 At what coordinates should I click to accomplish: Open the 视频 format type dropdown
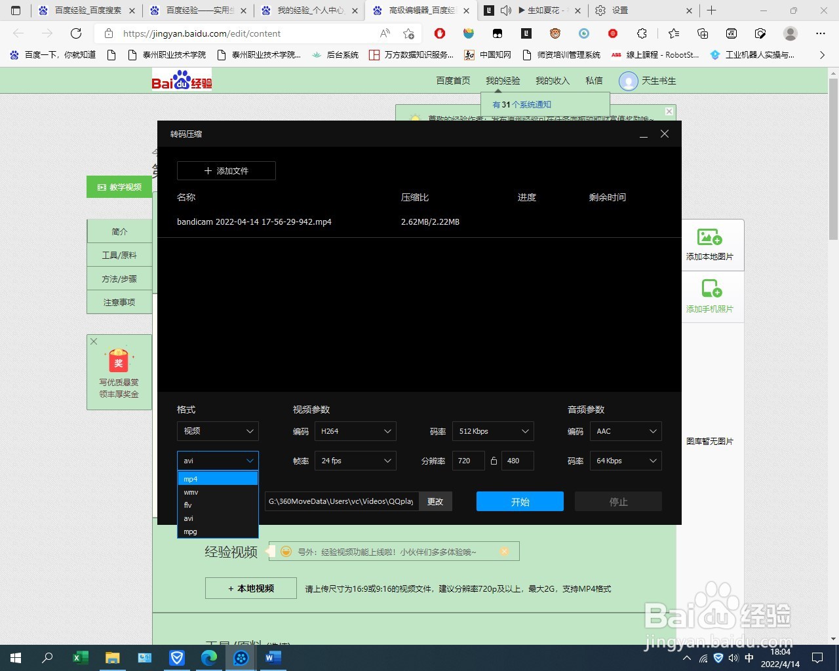click(218, 431)
